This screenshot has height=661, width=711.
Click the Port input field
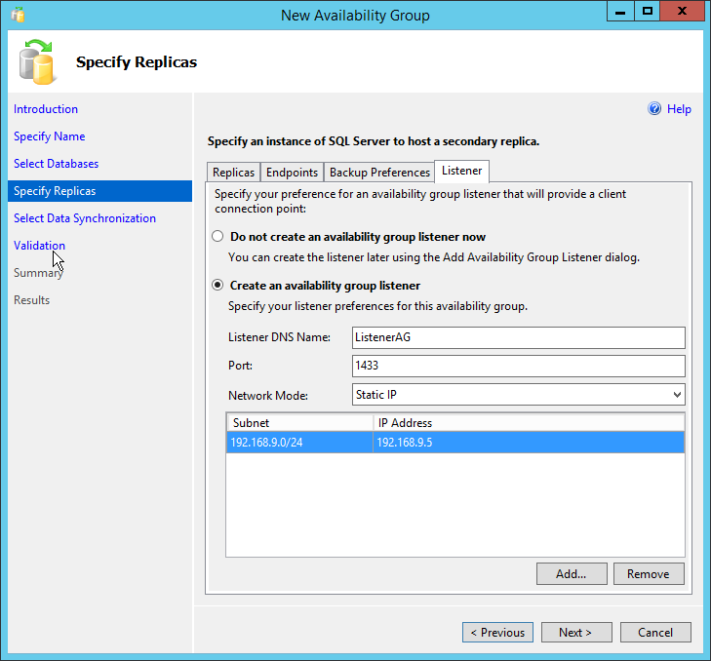coord(518,366)
